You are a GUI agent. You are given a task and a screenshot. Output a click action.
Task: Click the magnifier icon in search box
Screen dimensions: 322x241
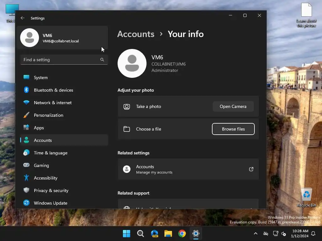102,60
